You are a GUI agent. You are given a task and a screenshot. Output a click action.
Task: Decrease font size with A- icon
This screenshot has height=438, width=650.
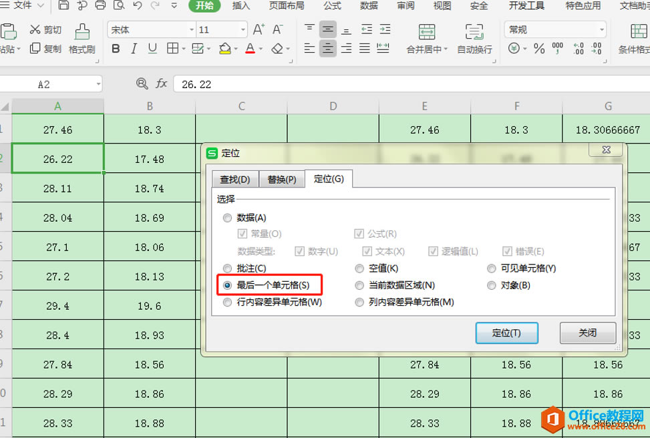pyautogui.click(x=277, y=29)
